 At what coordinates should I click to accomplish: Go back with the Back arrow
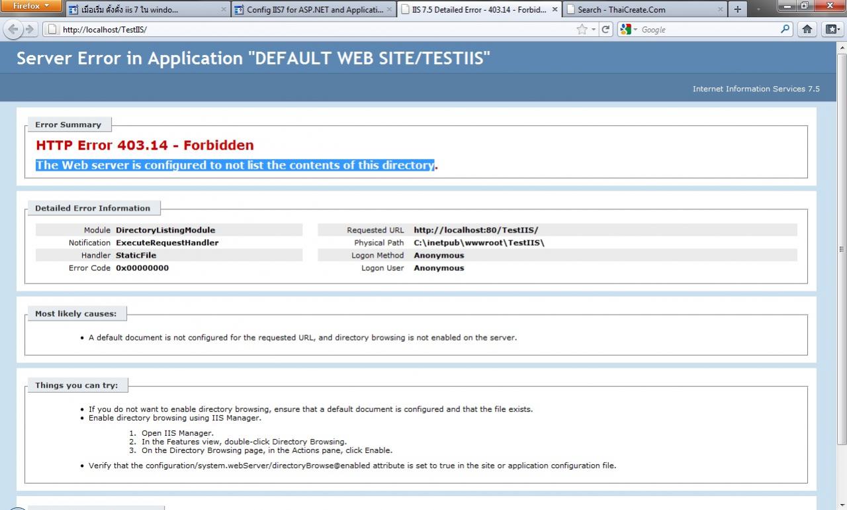click(13, 29)
